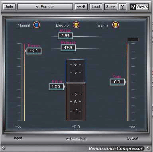The width and height of the screenshot is (153, 152).
Task: Toggle the Manual release mode button
Action: (37, 25)
